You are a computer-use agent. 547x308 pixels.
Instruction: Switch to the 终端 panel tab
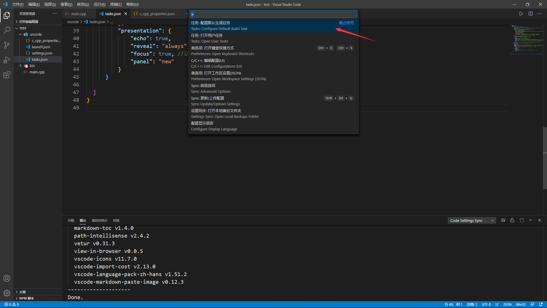[x=116, y=220]
